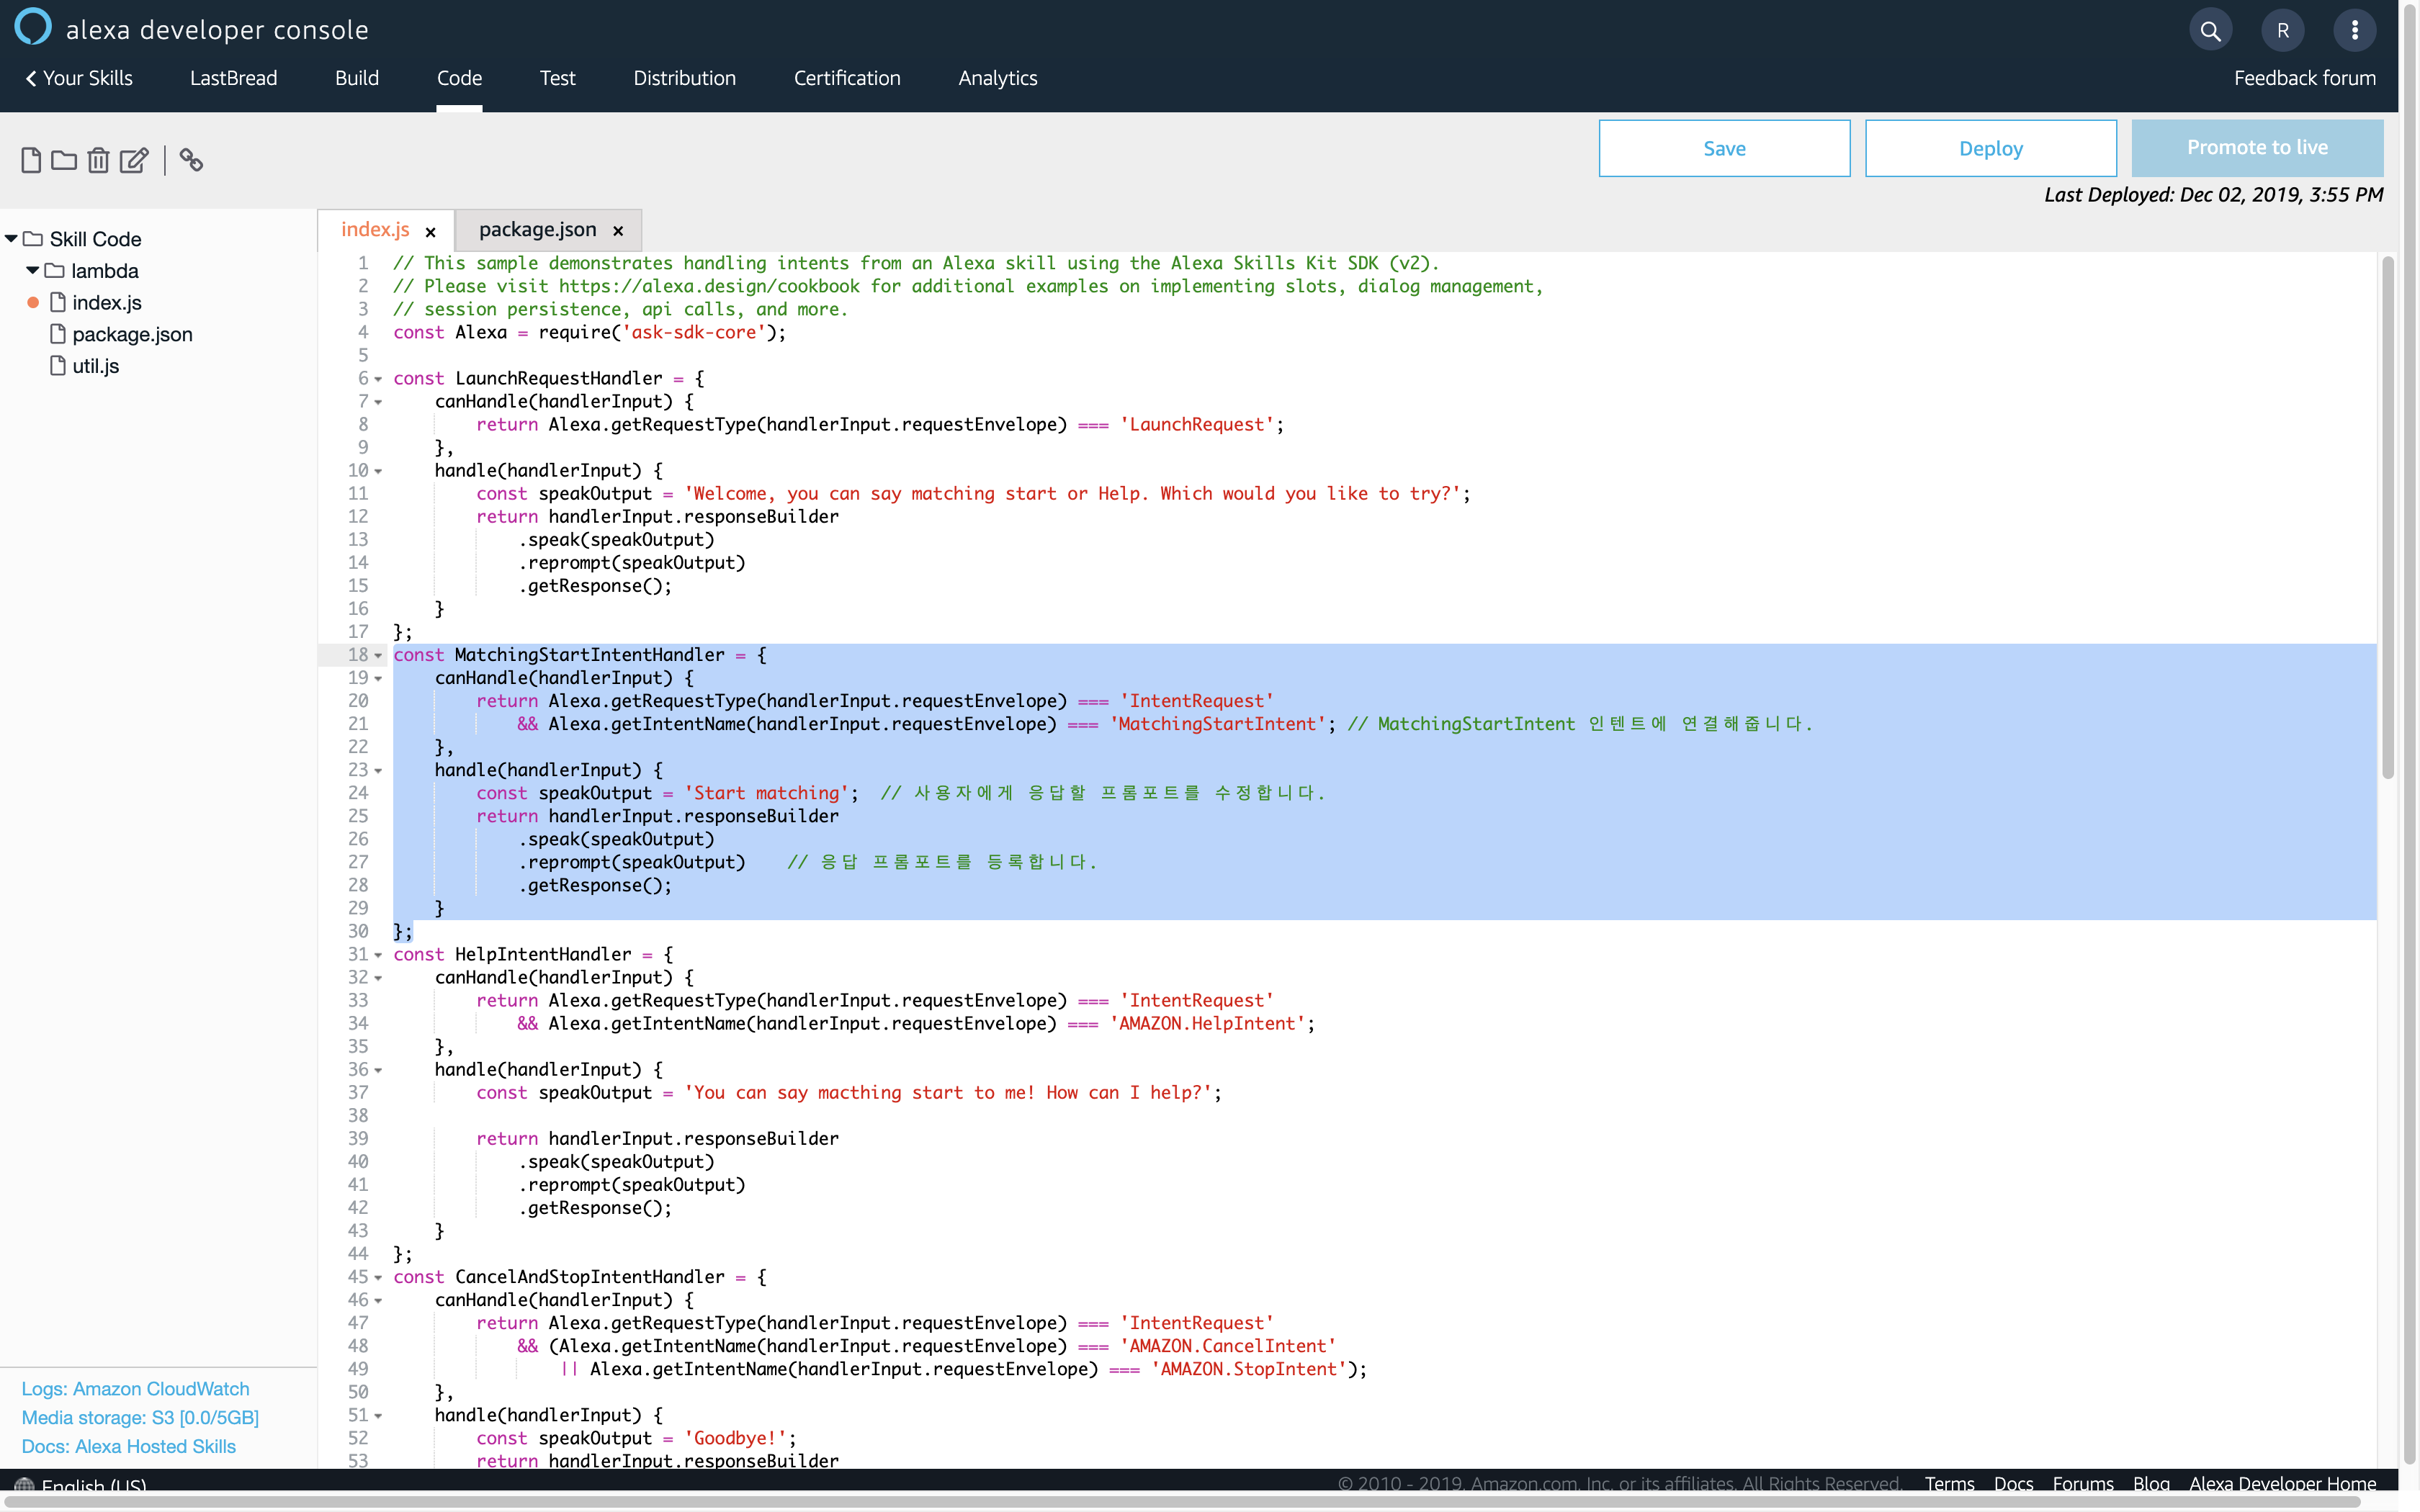2420x1512 pixels.
Task: Open the user profile R avatar
Action: (x=2283, y=31)
